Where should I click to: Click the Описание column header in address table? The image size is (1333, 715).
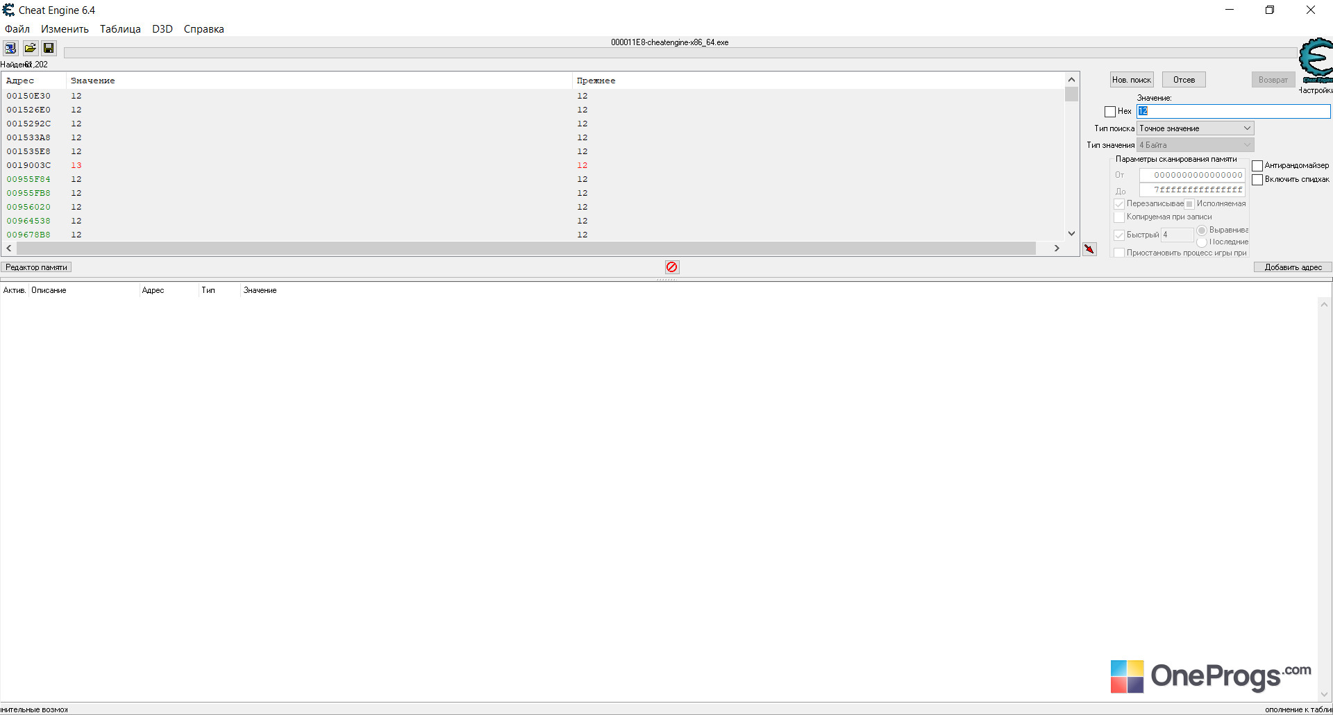83,290
